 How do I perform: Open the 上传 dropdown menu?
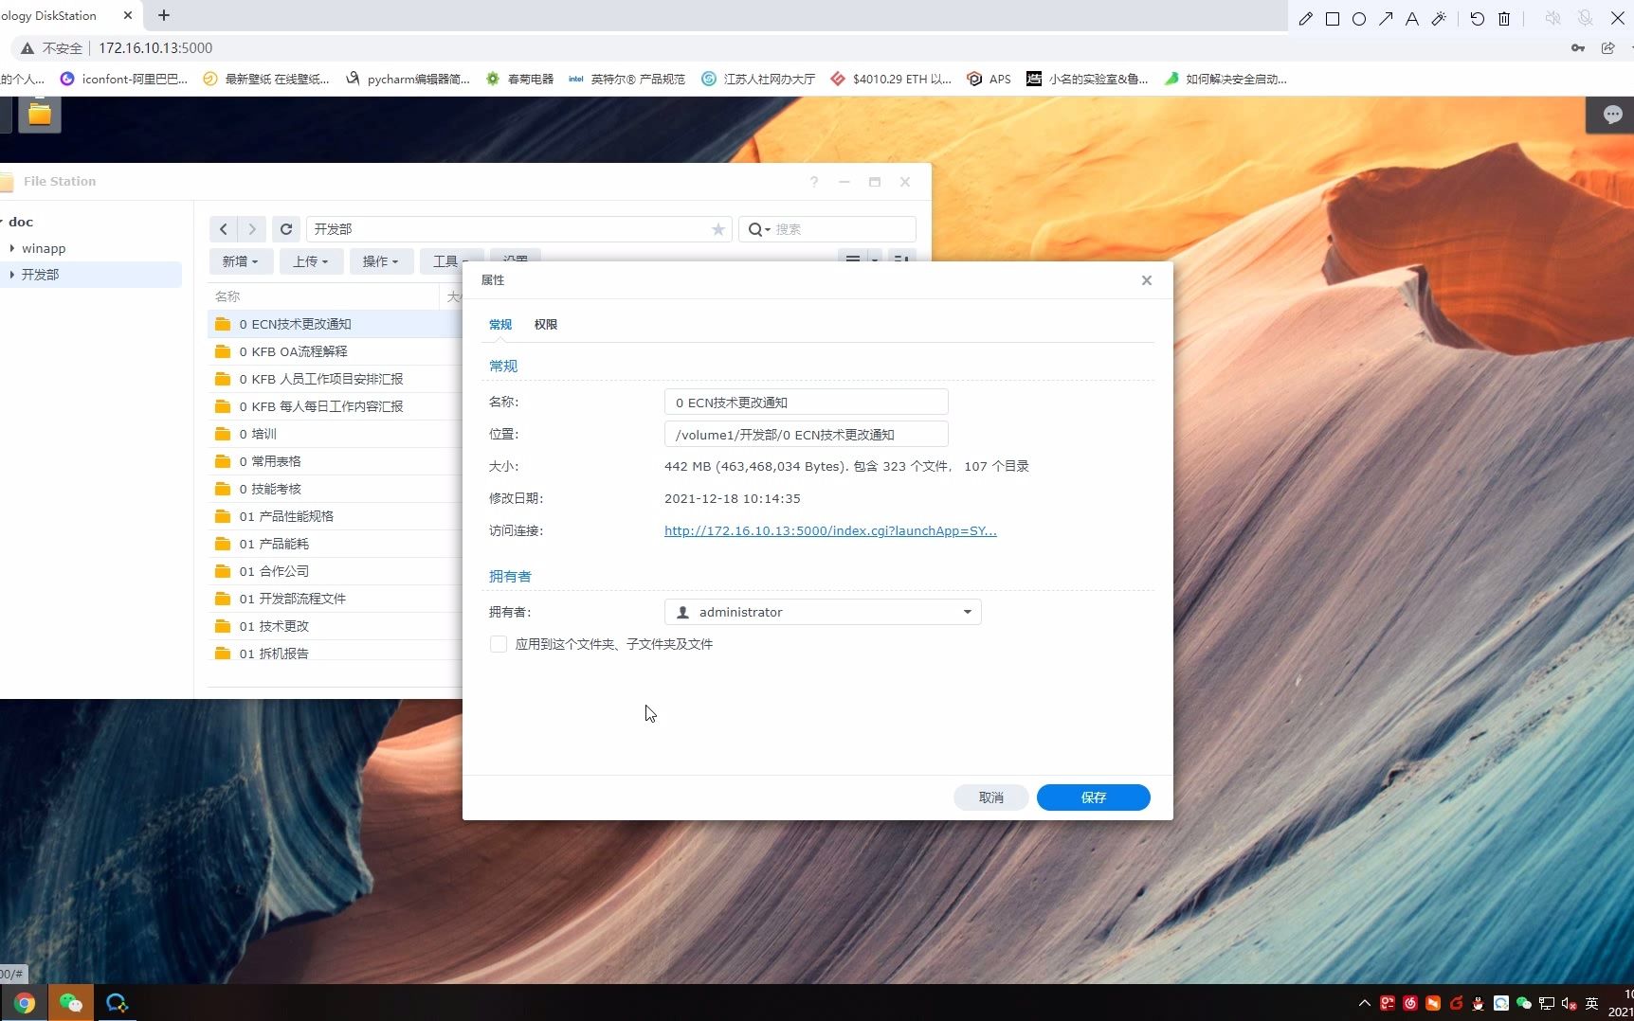coord(310,261)
